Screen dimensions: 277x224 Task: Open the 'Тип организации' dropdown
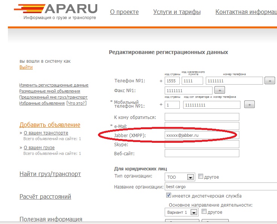click(x=180, y=177)
